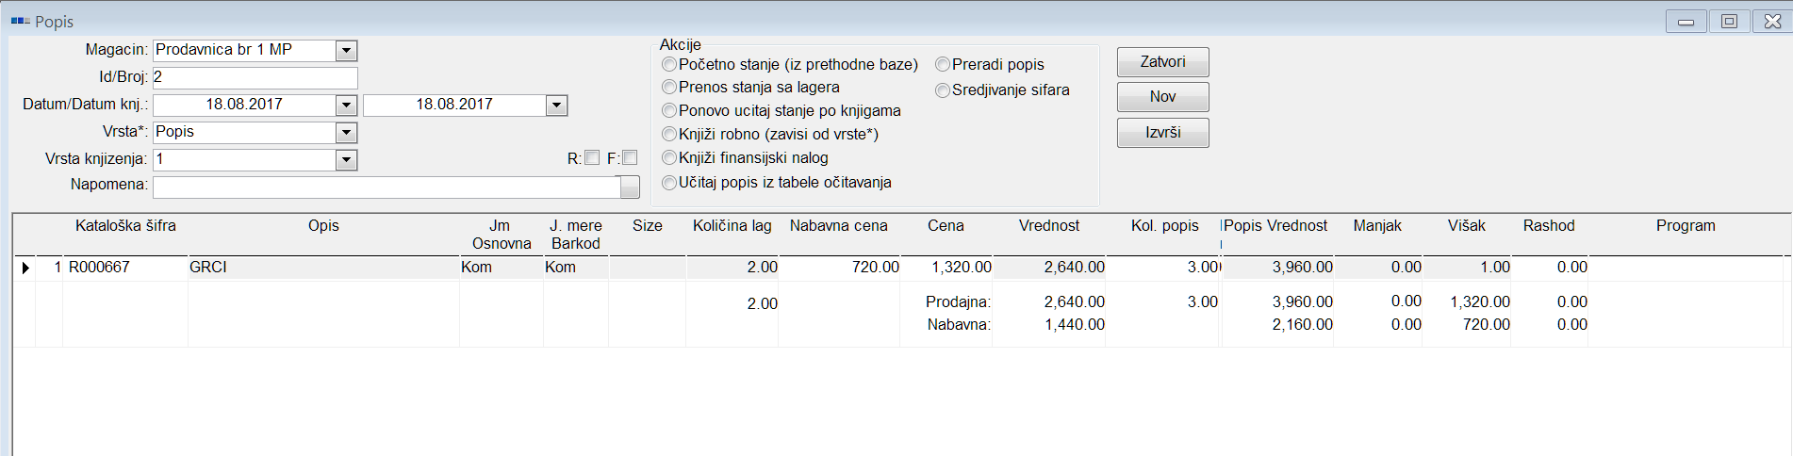Click the Zatvori button

click(x=1162, y=62)
